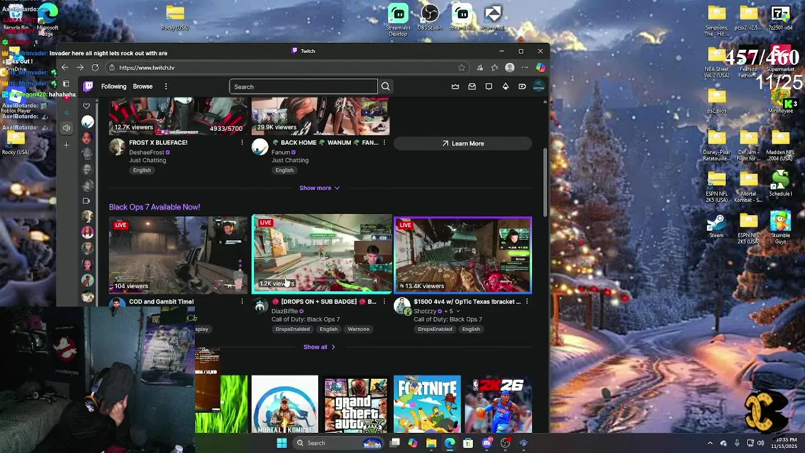
Task: Open the DiazBiffle live stream thumbnail
Action: pyautogui.click(x=321, y=254)
